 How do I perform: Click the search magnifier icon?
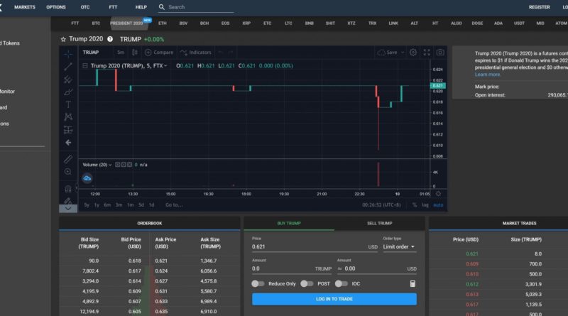click(x=162, y=7)
